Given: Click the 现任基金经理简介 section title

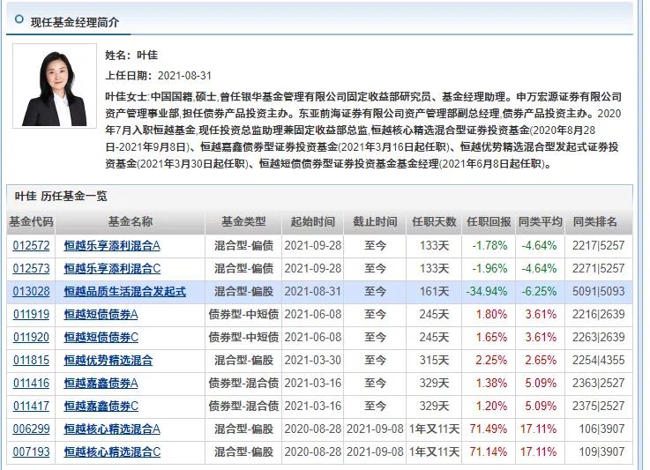Looking at the screenshot, I should [x=75, y=22].
